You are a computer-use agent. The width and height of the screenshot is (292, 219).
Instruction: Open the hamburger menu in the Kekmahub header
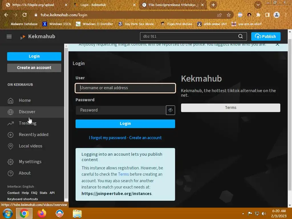9,36
